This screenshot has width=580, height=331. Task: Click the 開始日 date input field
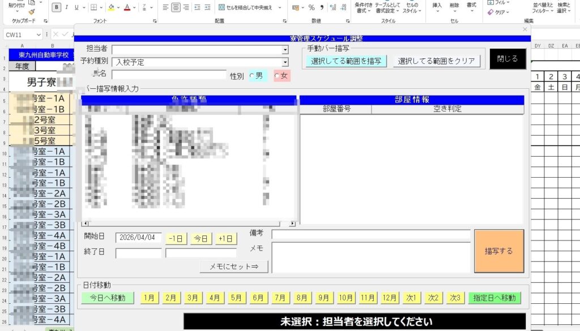tap(139, 238)
